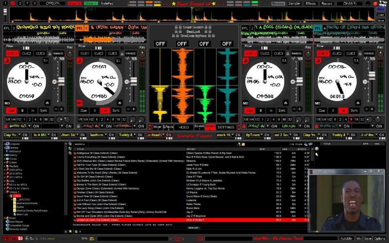Click in the browser search field
This screenshot has width=389, height=243.
161,144
